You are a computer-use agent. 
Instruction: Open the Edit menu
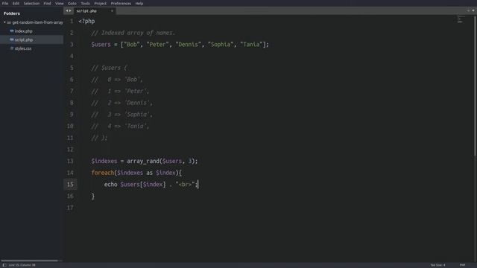[16, 3]
